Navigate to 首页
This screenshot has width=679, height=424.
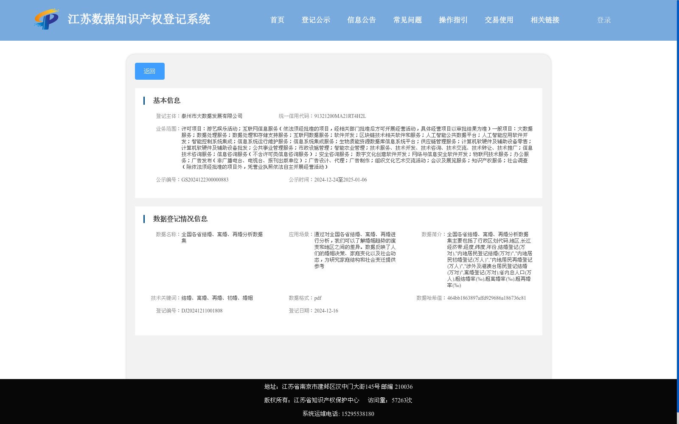tap(277, 20)
